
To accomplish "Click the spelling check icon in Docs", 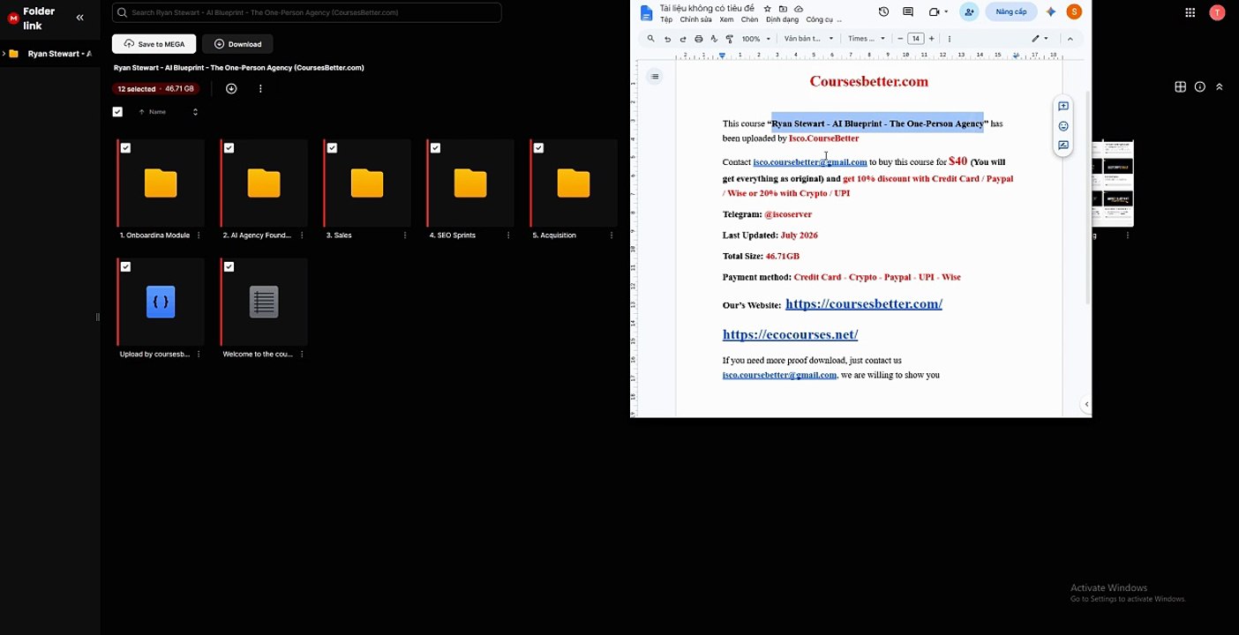I will click(x=714, y=39).
